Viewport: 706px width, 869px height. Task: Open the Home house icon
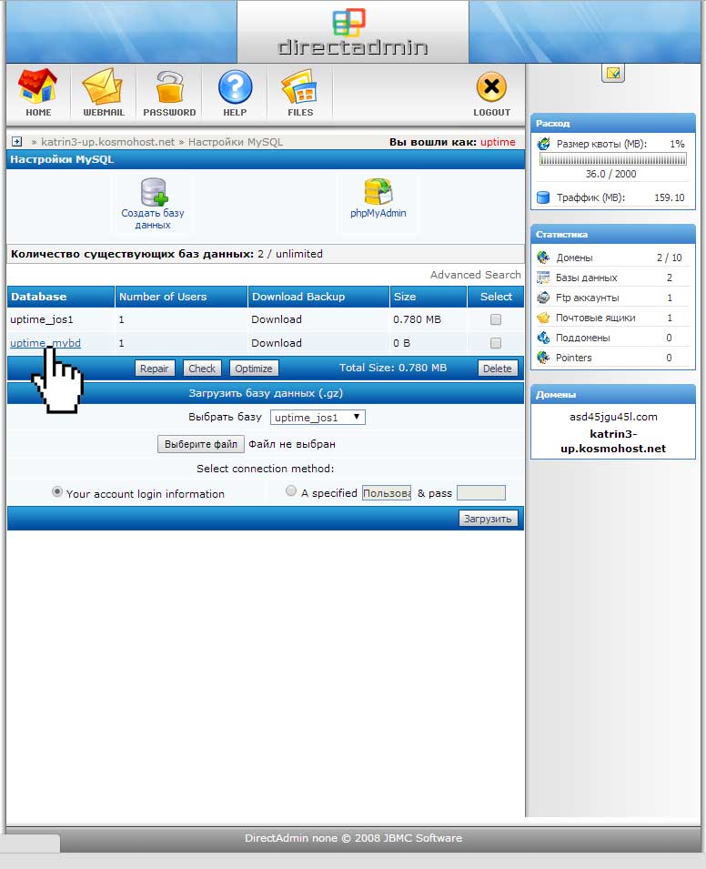pos(37,86)
